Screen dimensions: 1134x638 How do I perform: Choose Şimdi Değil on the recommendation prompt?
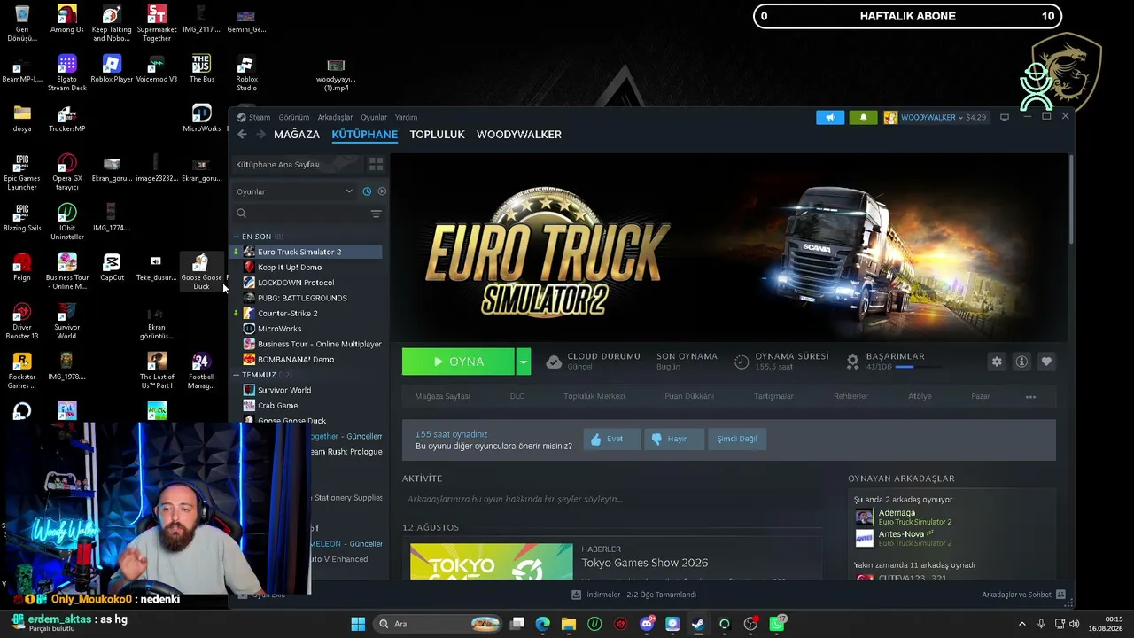click(737, 439)
